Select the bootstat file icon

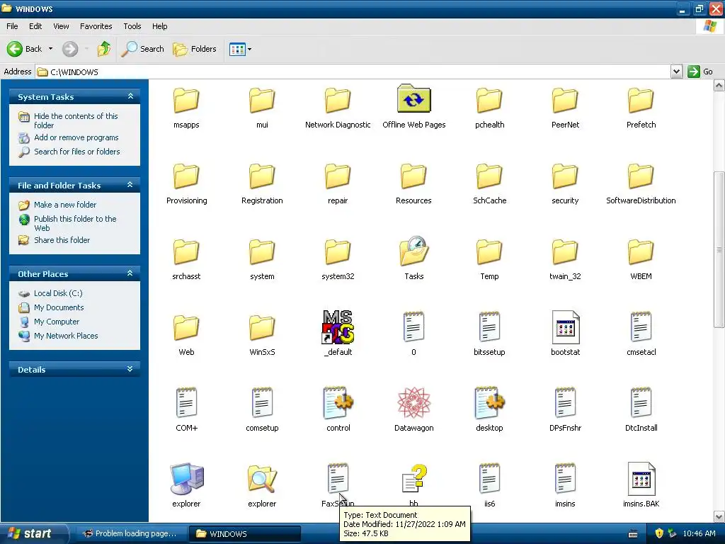click(566, 327)
